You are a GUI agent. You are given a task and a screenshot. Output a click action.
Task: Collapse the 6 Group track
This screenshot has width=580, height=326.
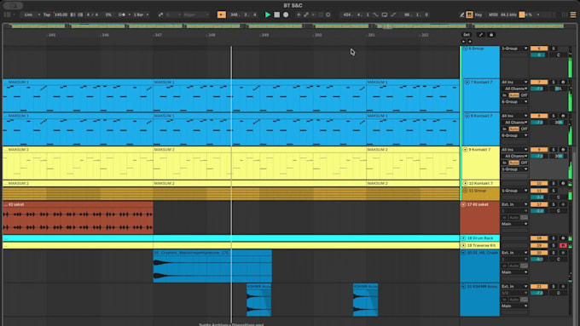[466, 49]
